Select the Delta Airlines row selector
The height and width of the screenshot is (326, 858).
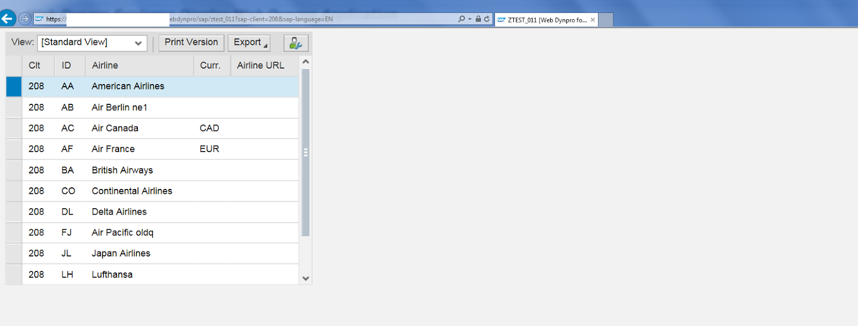14,212
